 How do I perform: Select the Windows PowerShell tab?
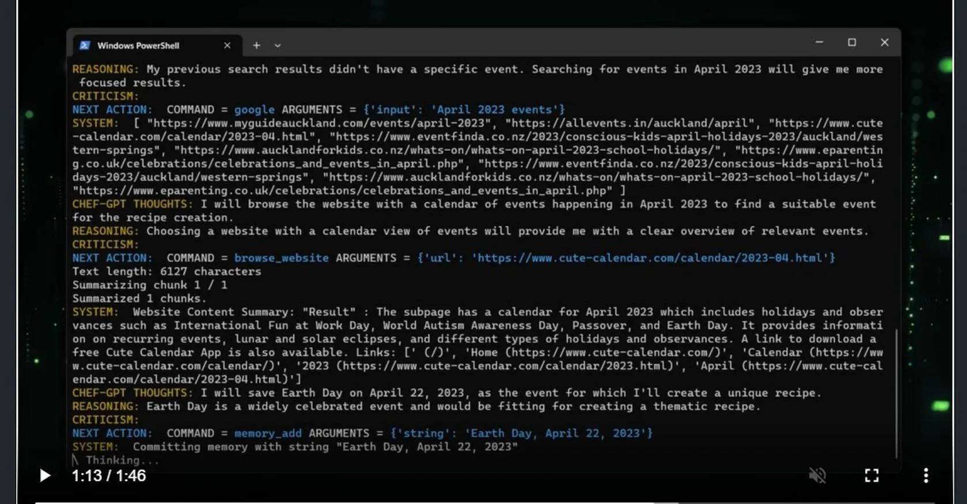[157, 45]
